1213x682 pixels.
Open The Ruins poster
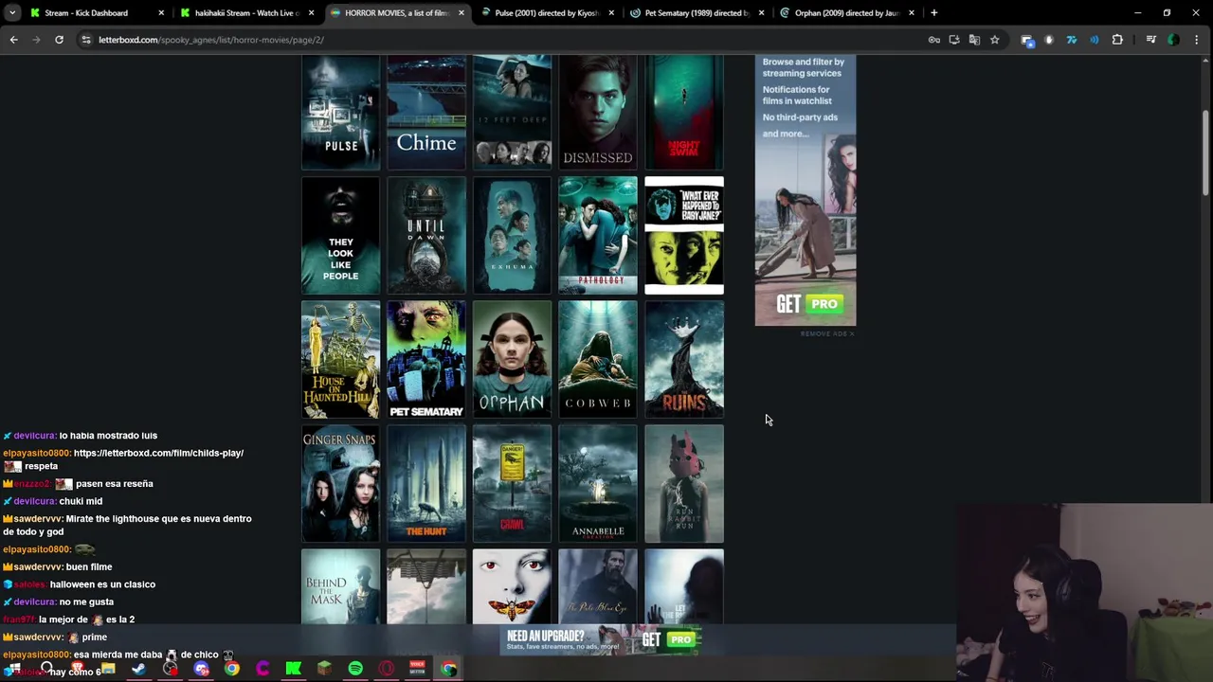684,359
